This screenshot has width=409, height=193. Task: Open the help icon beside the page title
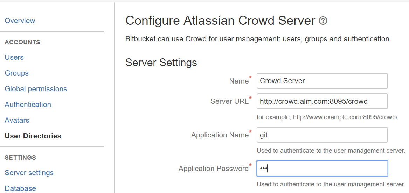click(323, 21)
